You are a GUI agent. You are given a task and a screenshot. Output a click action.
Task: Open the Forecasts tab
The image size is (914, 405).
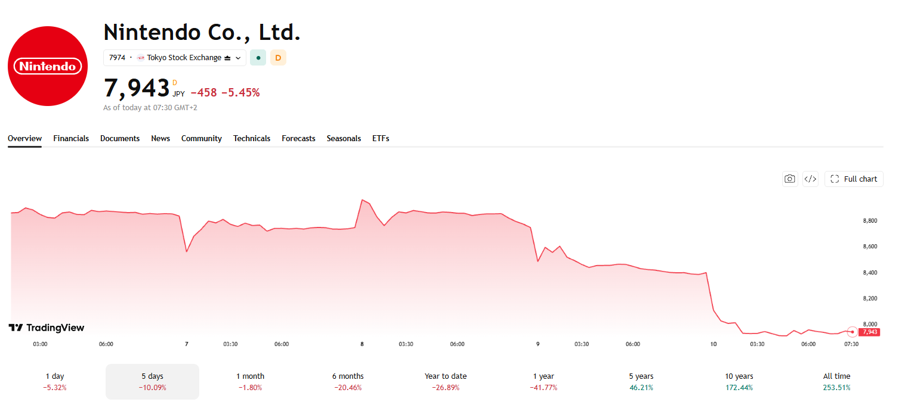pos(298,138)
